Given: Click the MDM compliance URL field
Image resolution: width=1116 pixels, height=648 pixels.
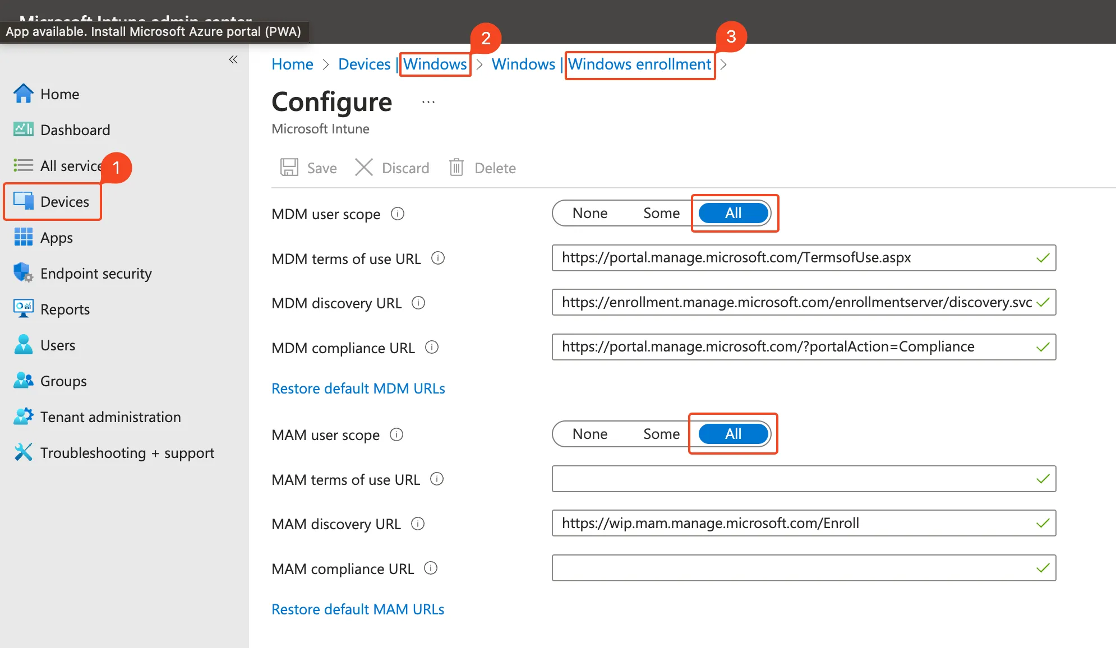Looking at the screenshot, I should tap(804, 347).
